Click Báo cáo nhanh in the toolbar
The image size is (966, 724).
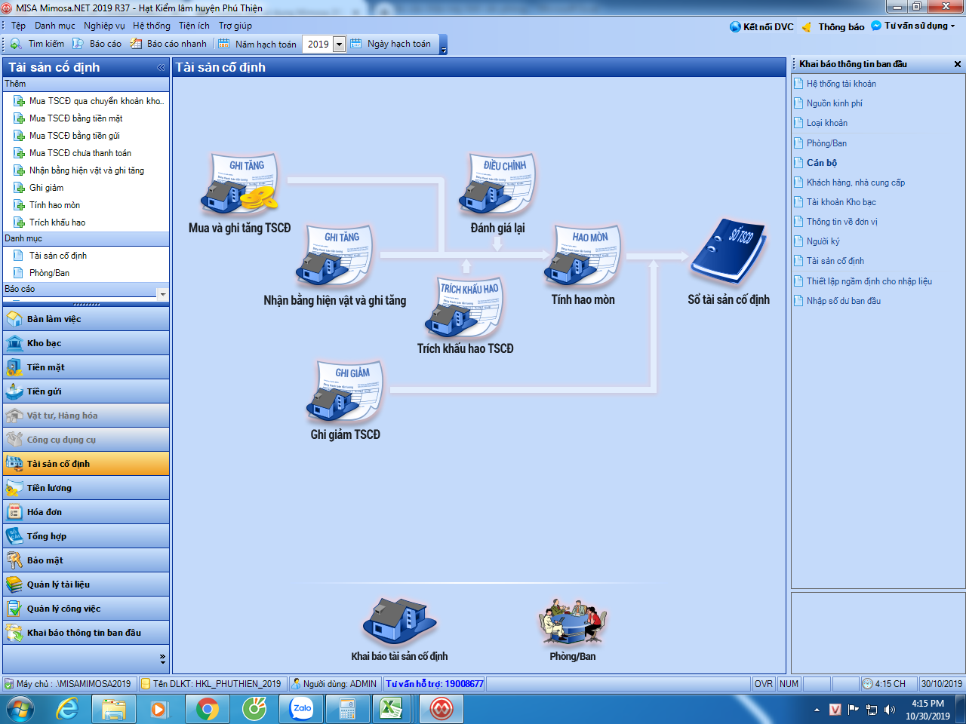[168, 44]
